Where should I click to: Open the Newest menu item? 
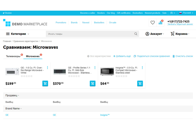click(86, 23)
